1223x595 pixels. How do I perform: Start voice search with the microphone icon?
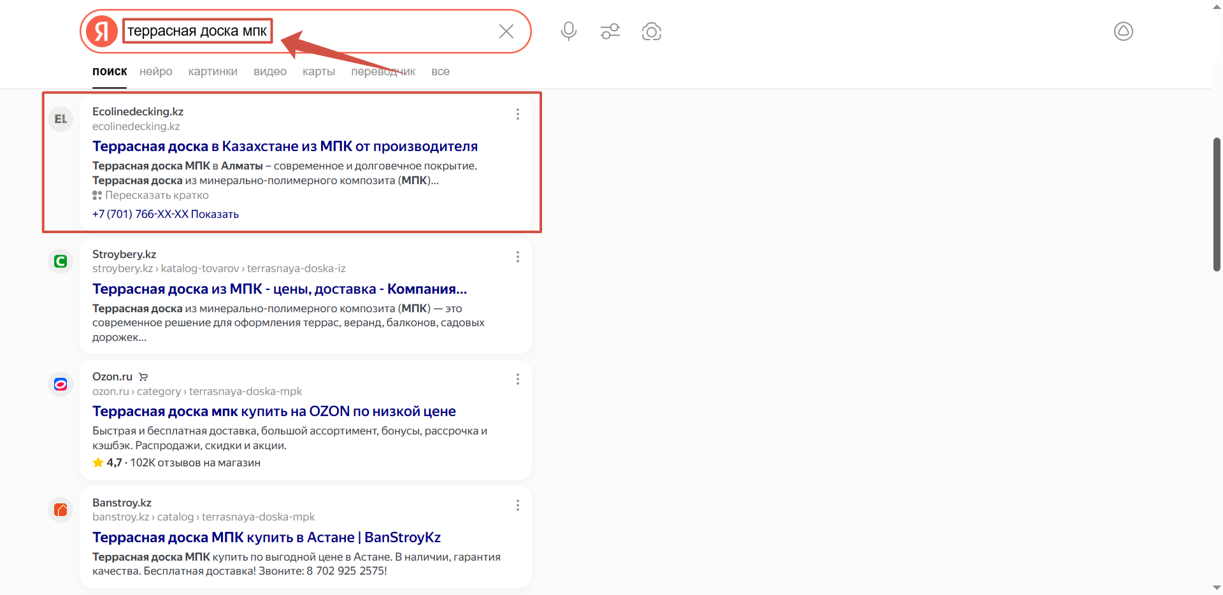pos(568,31)
